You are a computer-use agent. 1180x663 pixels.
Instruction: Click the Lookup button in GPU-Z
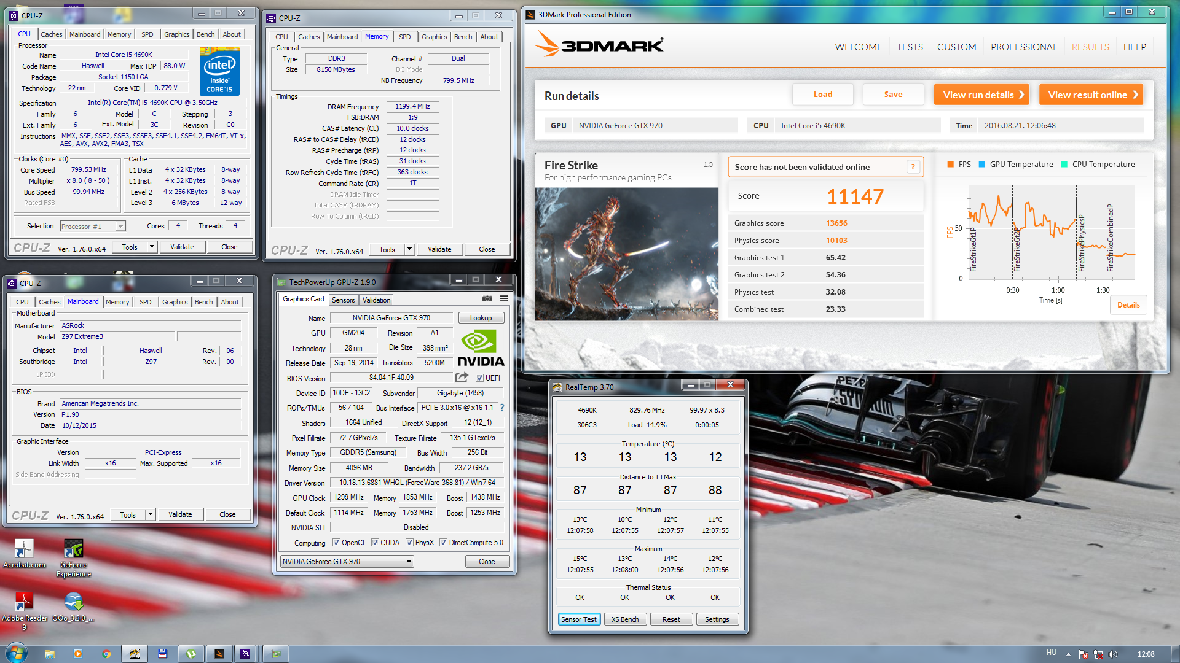pyautogui.click(x=481, y=318)
